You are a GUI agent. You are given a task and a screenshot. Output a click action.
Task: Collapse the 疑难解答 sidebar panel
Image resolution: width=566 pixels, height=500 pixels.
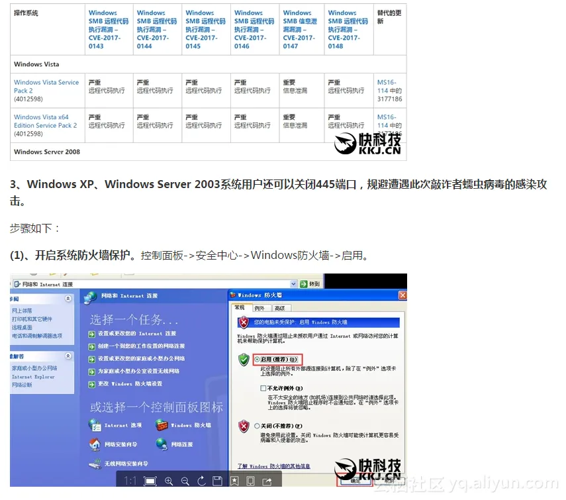coord(68,356)
